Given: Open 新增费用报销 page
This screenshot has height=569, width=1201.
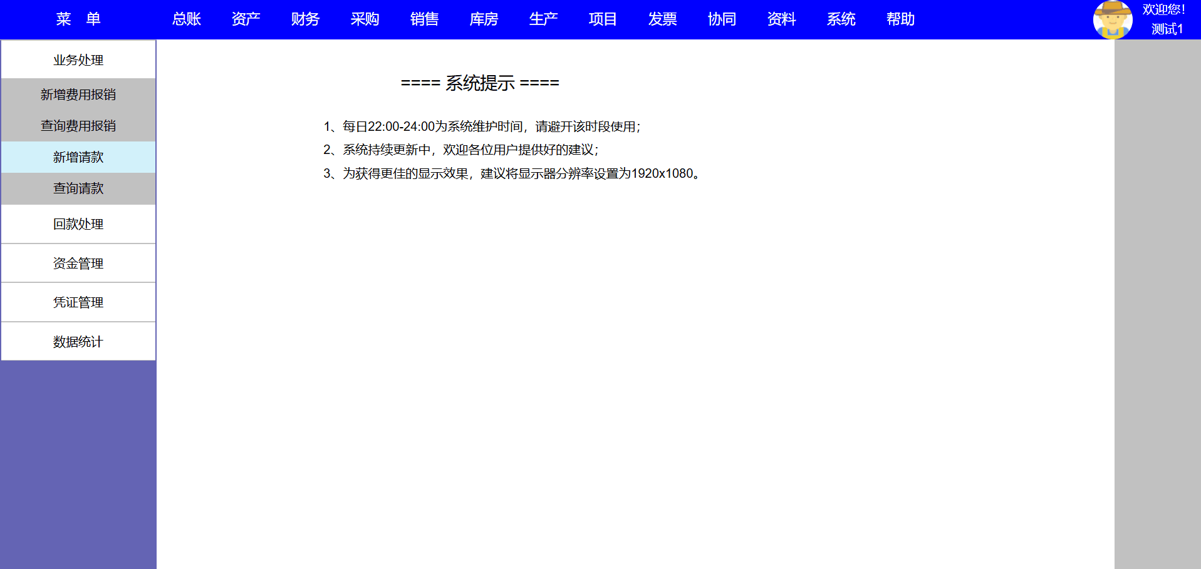Looking at the screenshot, I should point(78,95).
